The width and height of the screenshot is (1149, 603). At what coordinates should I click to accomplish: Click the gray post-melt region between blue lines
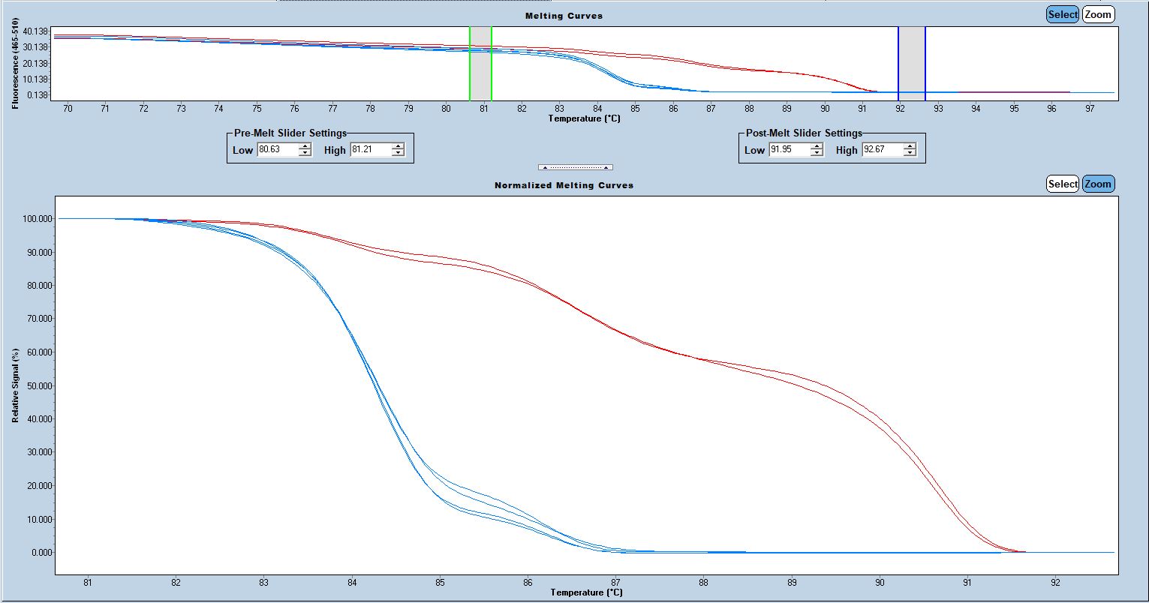(x=912, y=64)
